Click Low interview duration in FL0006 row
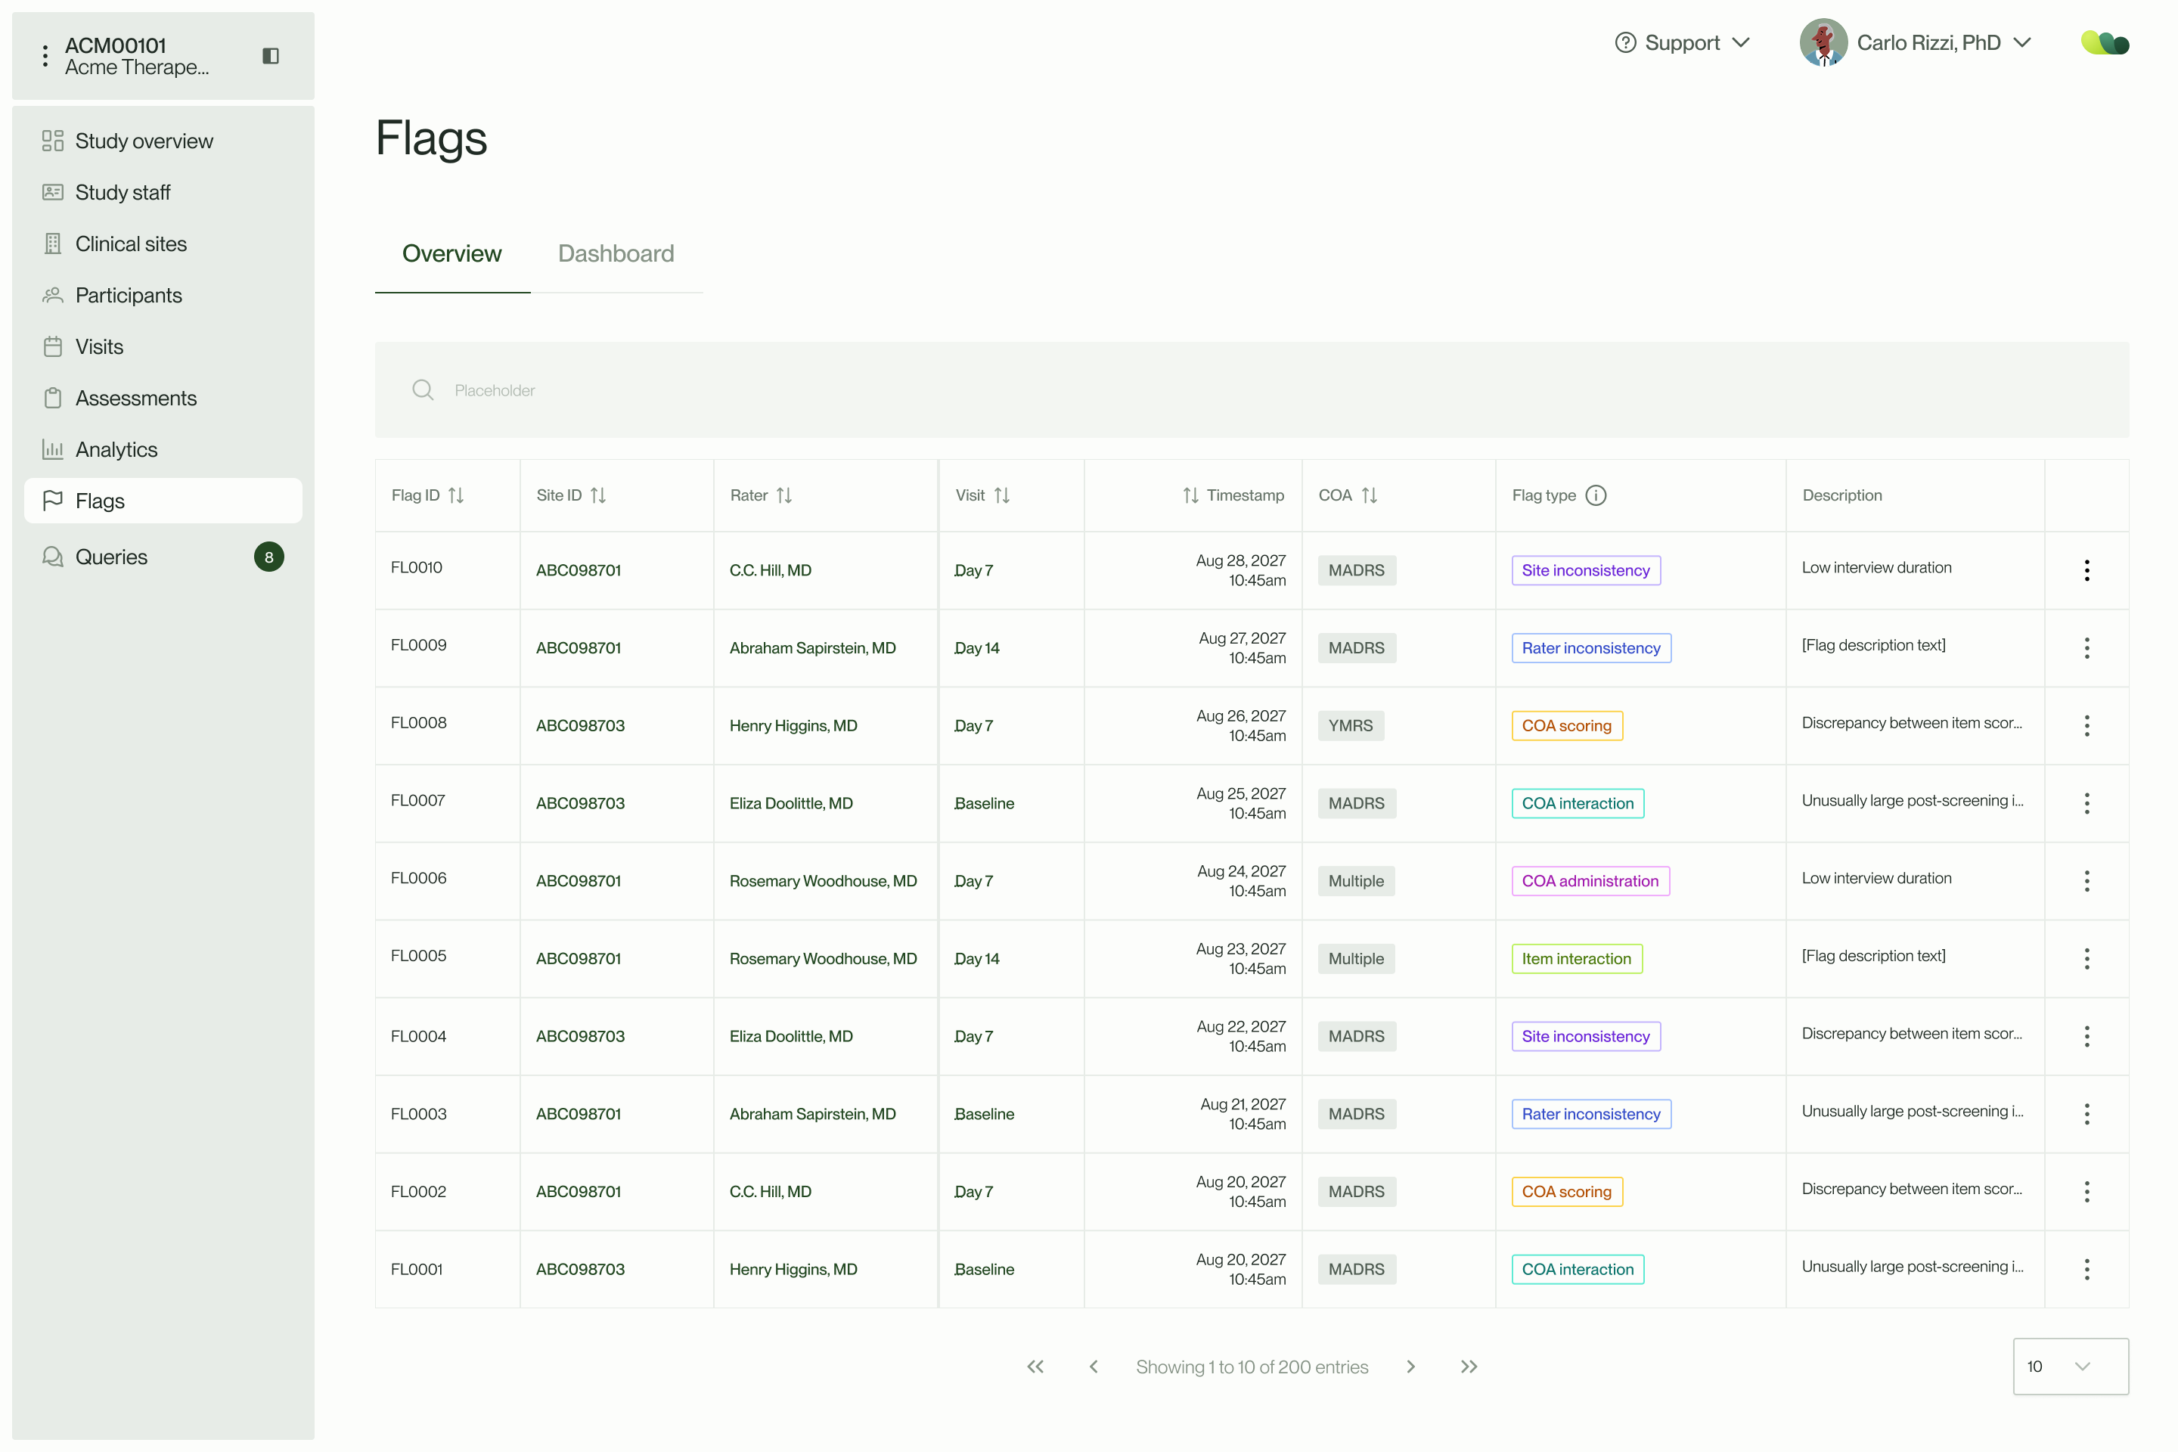The image size is (2178, 1452). [1876, 878]
